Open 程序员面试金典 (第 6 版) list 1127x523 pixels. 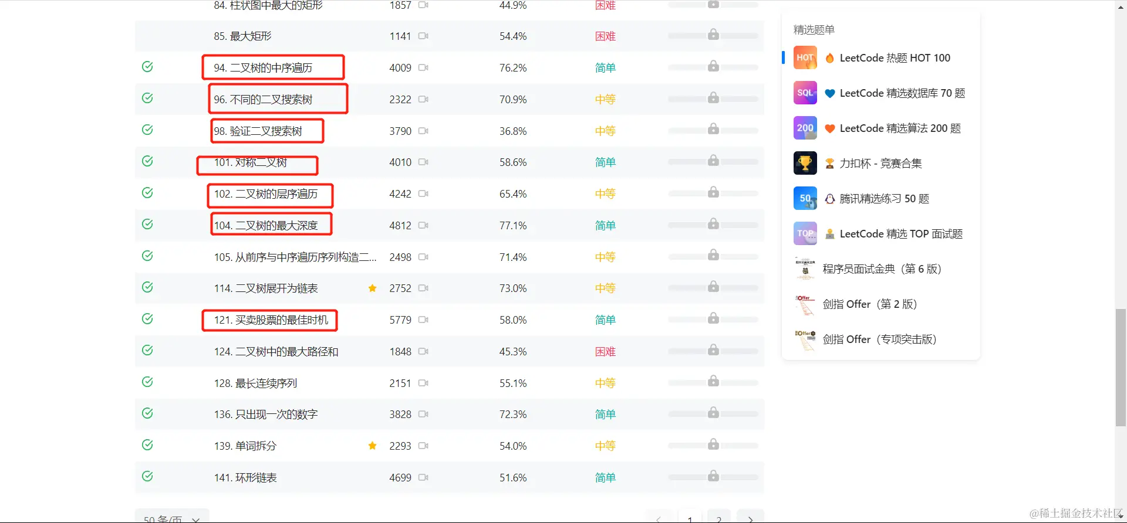point(882,269)
